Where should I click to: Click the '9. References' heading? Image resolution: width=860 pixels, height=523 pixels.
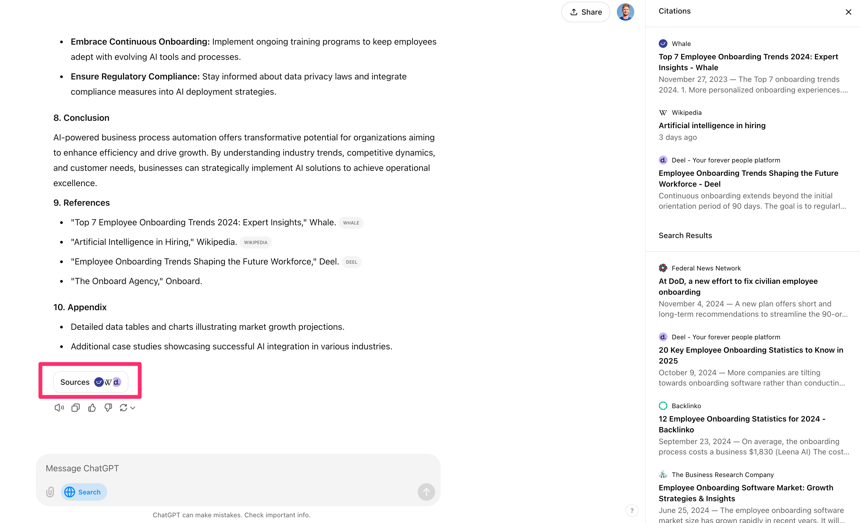point(81,203)
